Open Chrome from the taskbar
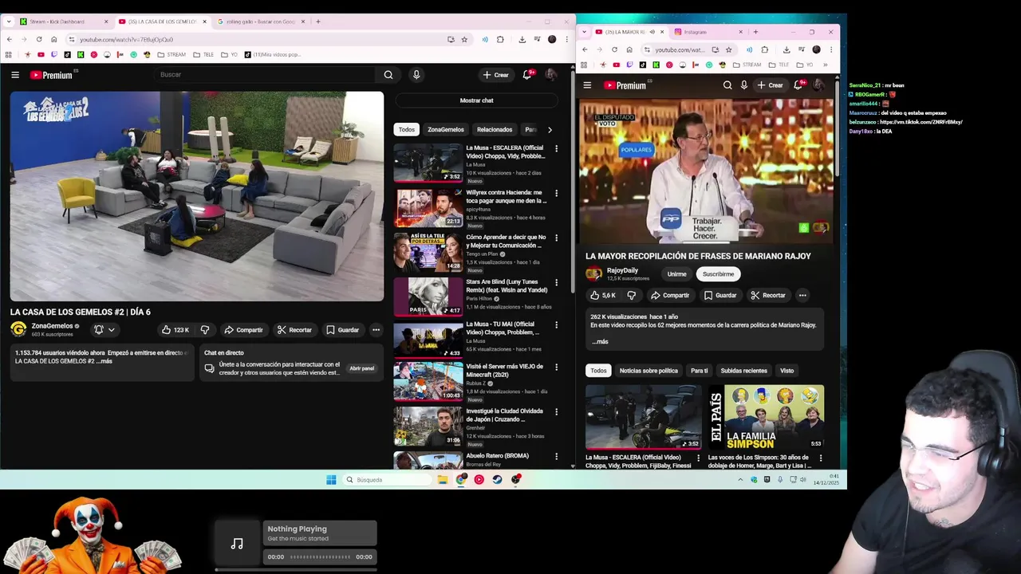 click(x=461, y=480)
